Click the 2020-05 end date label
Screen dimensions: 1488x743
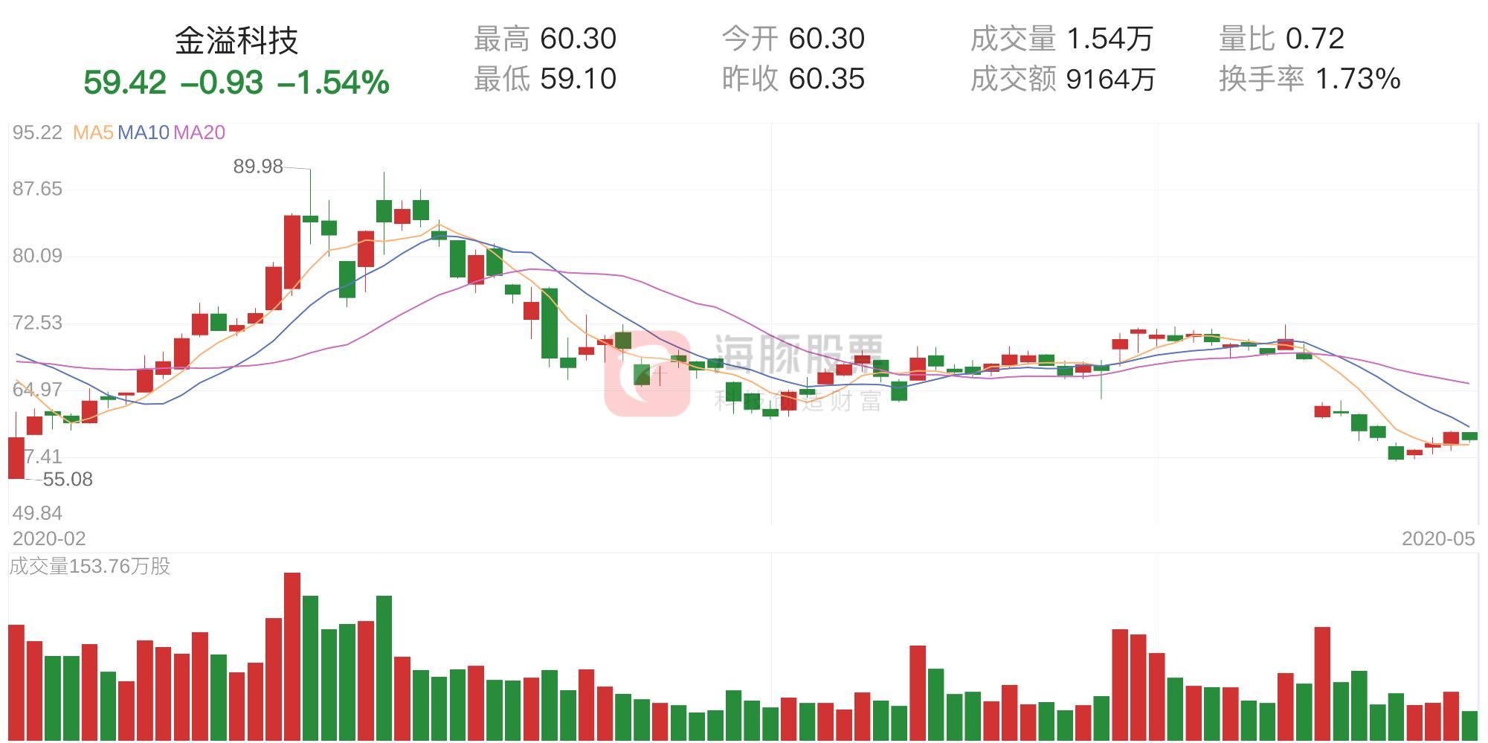point(1438,538)
